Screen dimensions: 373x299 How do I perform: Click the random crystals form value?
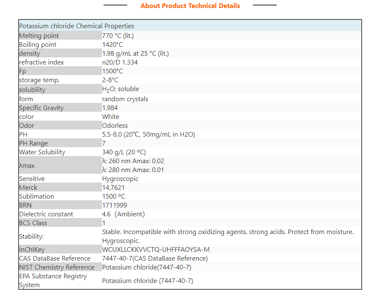[125, 99]
